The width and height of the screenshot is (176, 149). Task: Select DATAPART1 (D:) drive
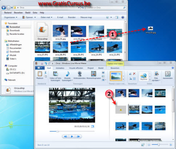[17, 73]
